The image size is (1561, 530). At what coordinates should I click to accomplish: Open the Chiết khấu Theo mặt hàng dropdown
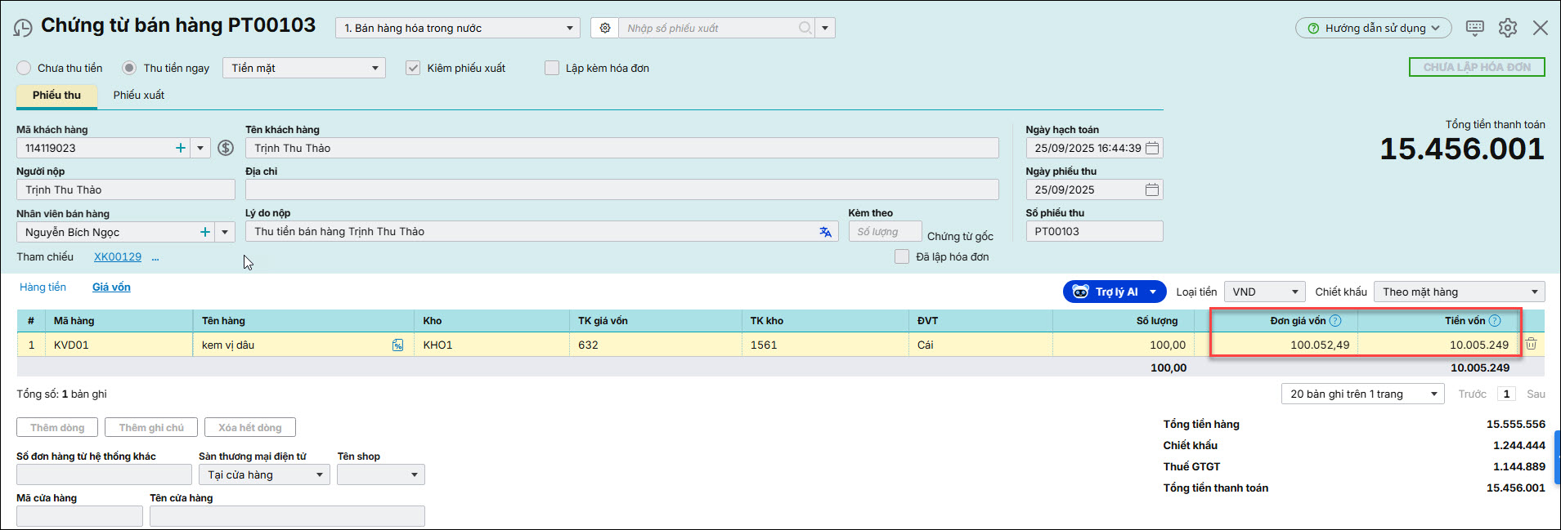(x=1459, y=292)
